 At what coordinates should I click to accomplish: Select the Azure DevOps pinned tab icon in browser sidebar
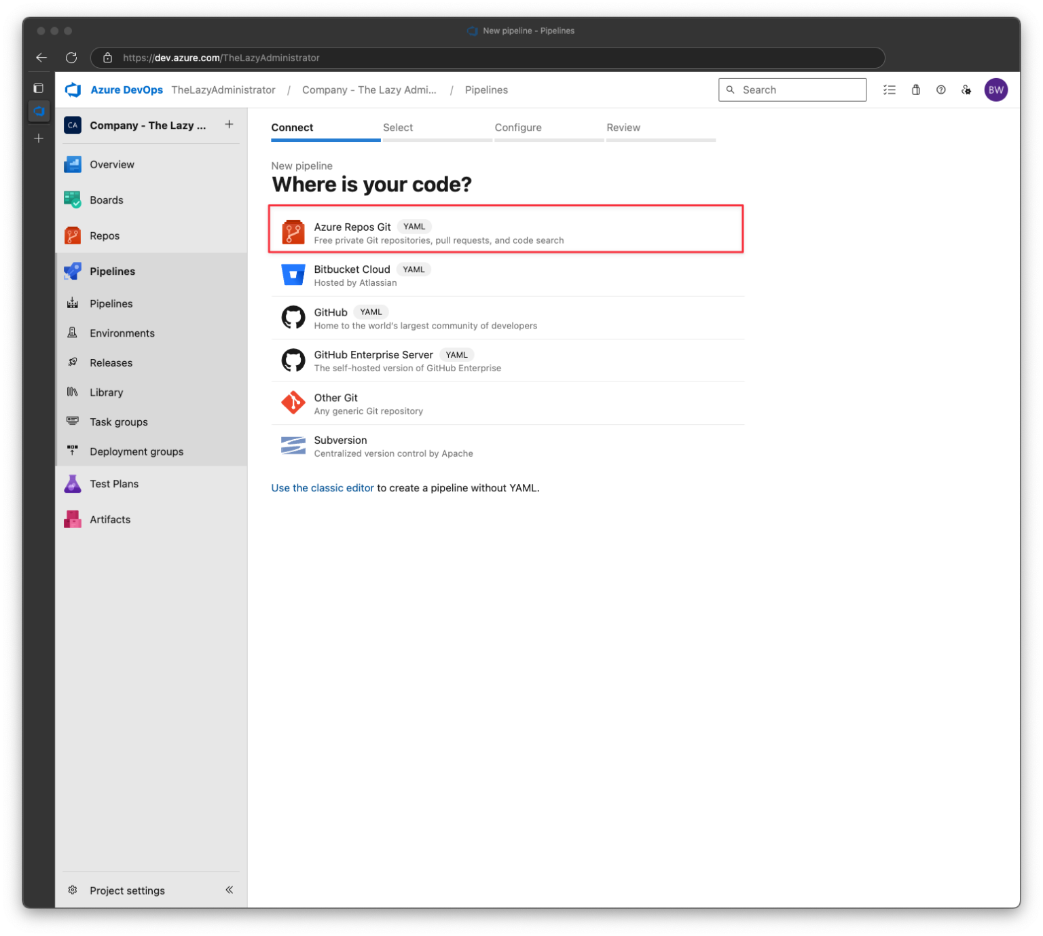(x=39, y=111)
